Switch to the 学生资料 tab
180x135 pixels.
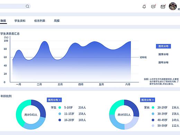click(20, 21)
